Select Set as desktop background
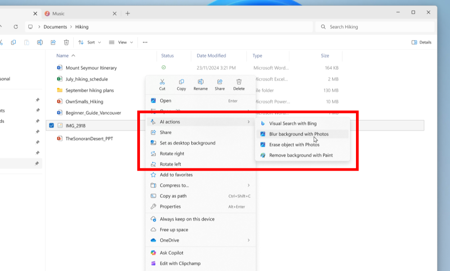 pos(187,143)
